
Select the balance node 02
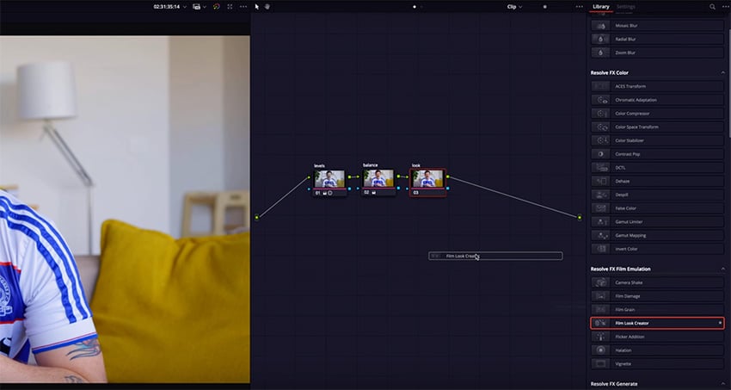378,182
